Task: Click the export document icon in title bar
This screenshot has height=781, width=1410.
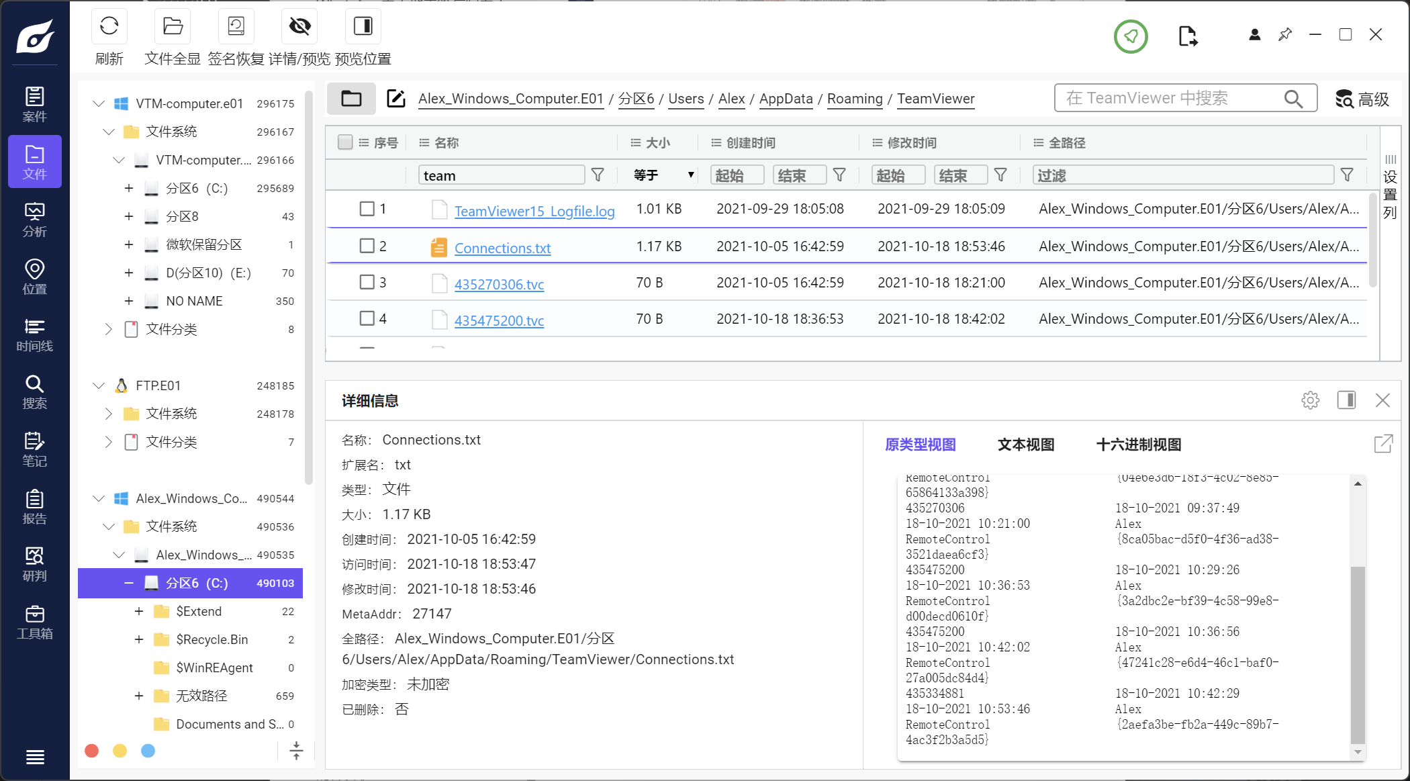Action: pos(1187,36)
